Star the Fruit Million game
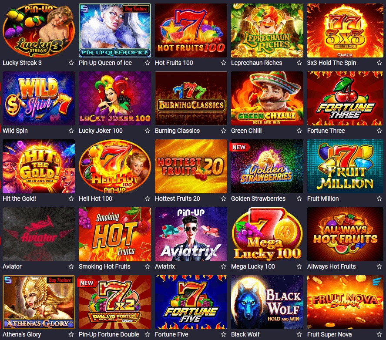This screenshot has height=340, width=386. (379, 199)
